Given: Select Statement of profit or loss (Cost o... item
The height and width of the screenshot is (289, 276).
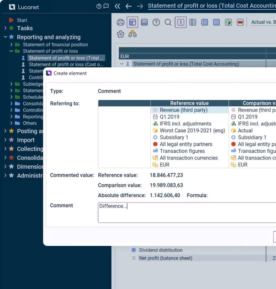Looking at the screenshot, I should [66, 65].
